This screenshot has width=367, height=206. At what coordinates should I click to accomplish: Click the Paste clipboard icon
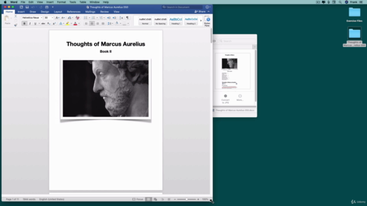[x=7, y=19]
